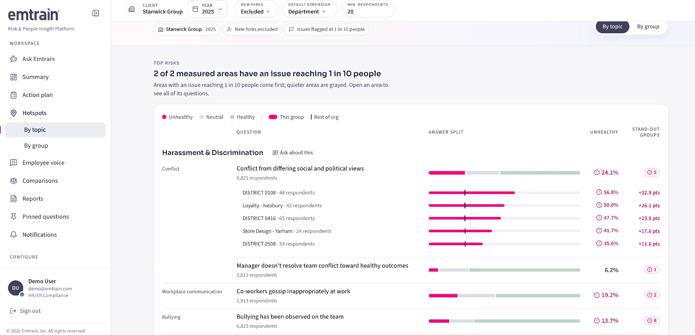
Task: Select By topic in sidebar
Action: pyautogui.click(x=55, y=130)
